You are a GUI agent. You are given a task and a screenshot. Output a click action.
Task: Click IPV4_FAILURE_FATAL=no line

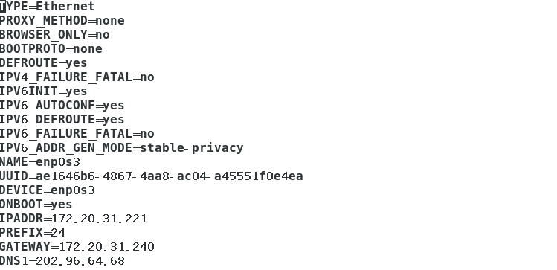tap(77, 77)
